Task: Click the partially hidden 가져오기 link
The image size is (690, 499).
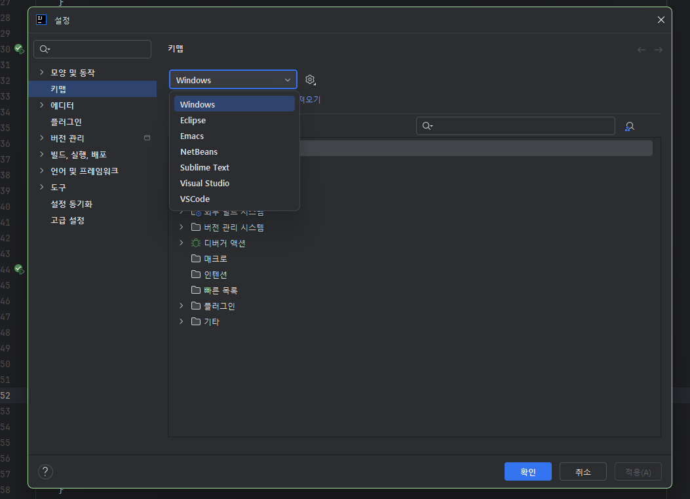Action: (x=310, y=100)
